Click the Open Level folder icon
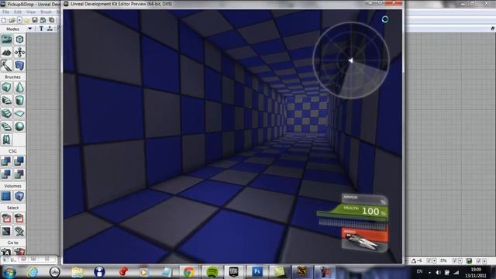Screen dimensions: 496x279 point(12,20)
